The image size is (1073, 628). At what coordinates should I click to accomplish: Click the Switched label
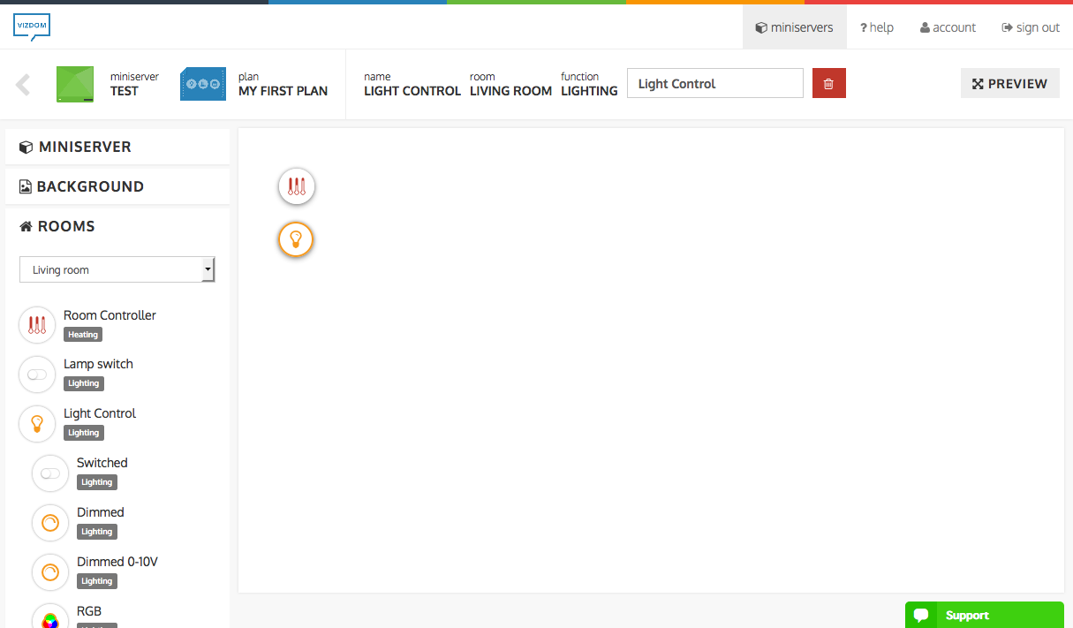(102, 463)
